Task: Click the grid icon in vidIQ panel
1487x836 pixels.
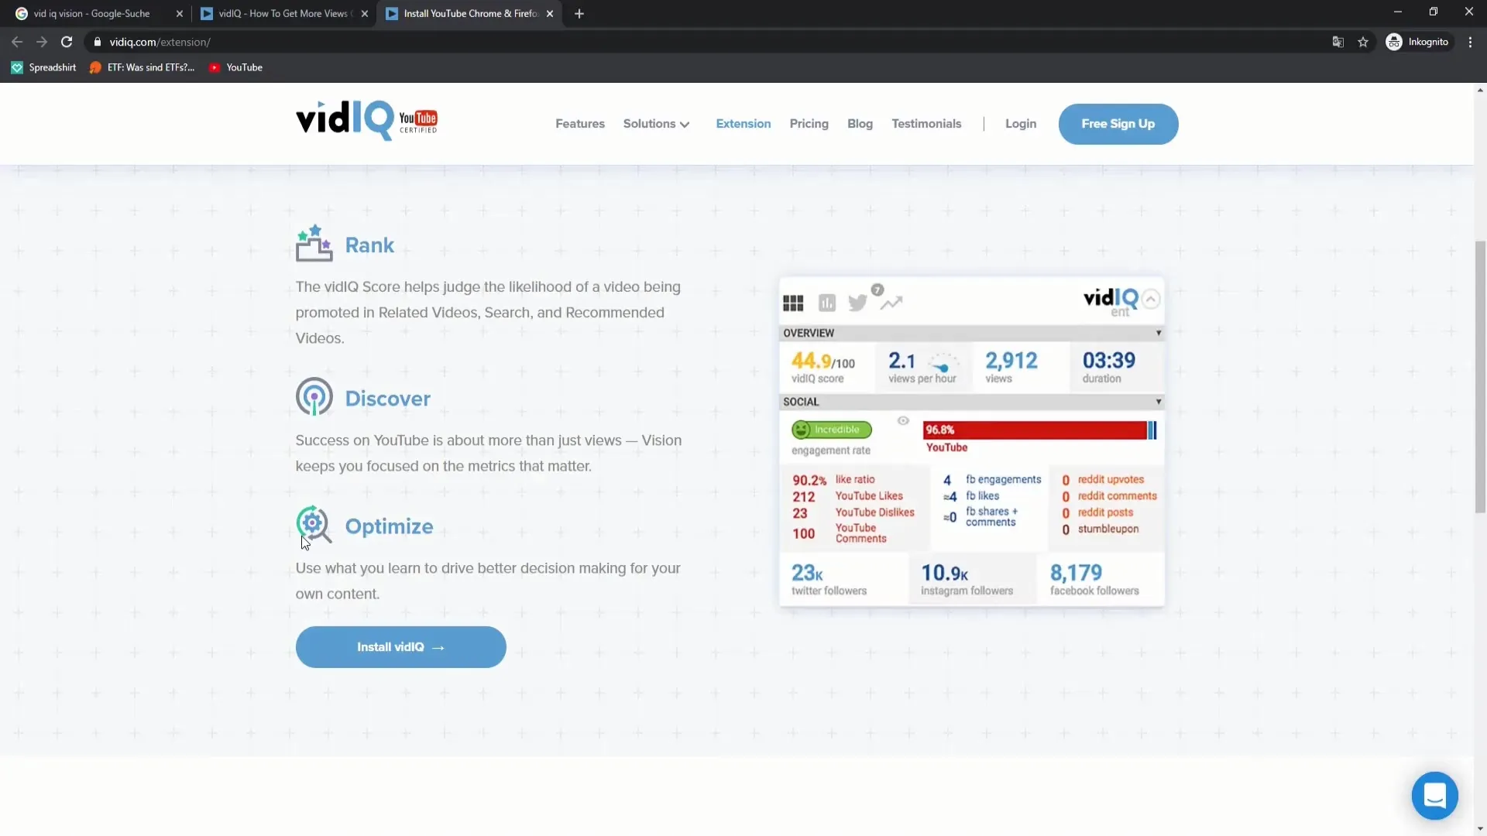Action: (793, 303)
